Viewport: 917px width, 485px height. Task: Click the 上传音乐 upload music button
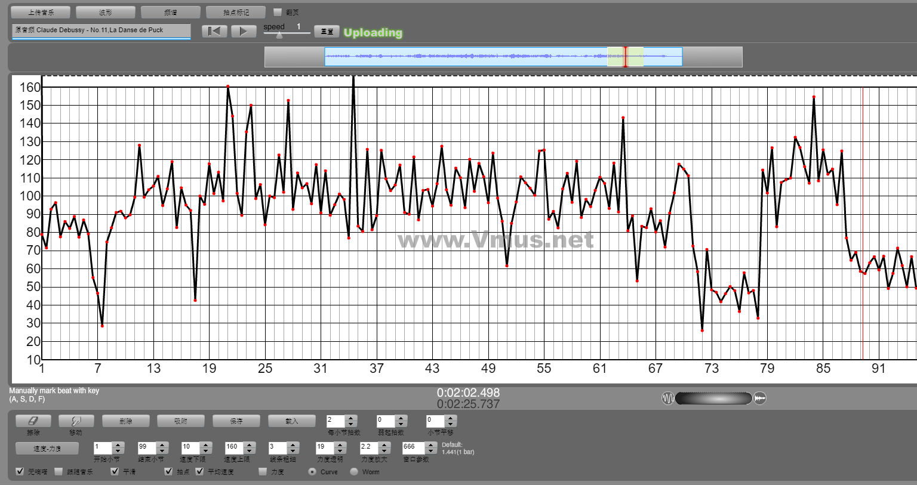tap(41, 12)
